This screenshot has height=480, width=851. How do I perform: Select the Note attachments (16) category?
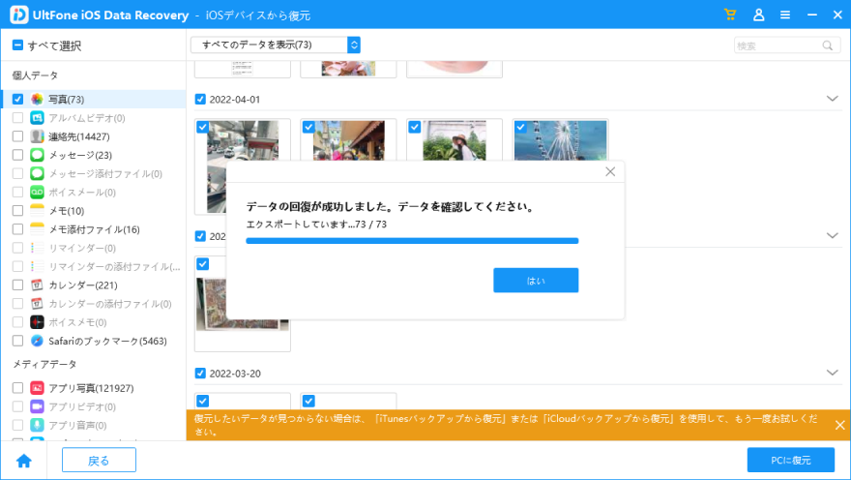(x=93, y=229)
